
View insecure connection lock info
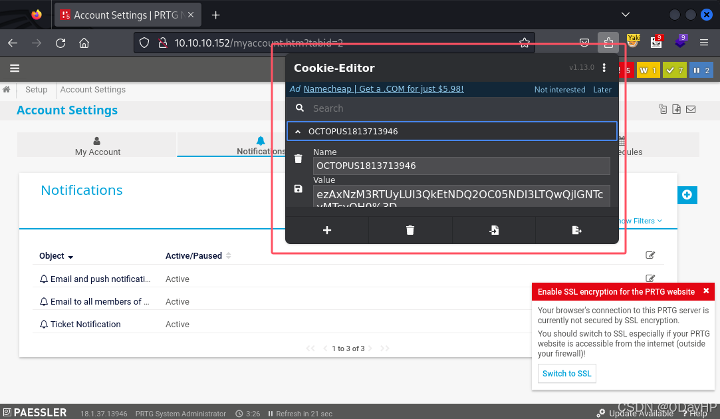(163, 43)
